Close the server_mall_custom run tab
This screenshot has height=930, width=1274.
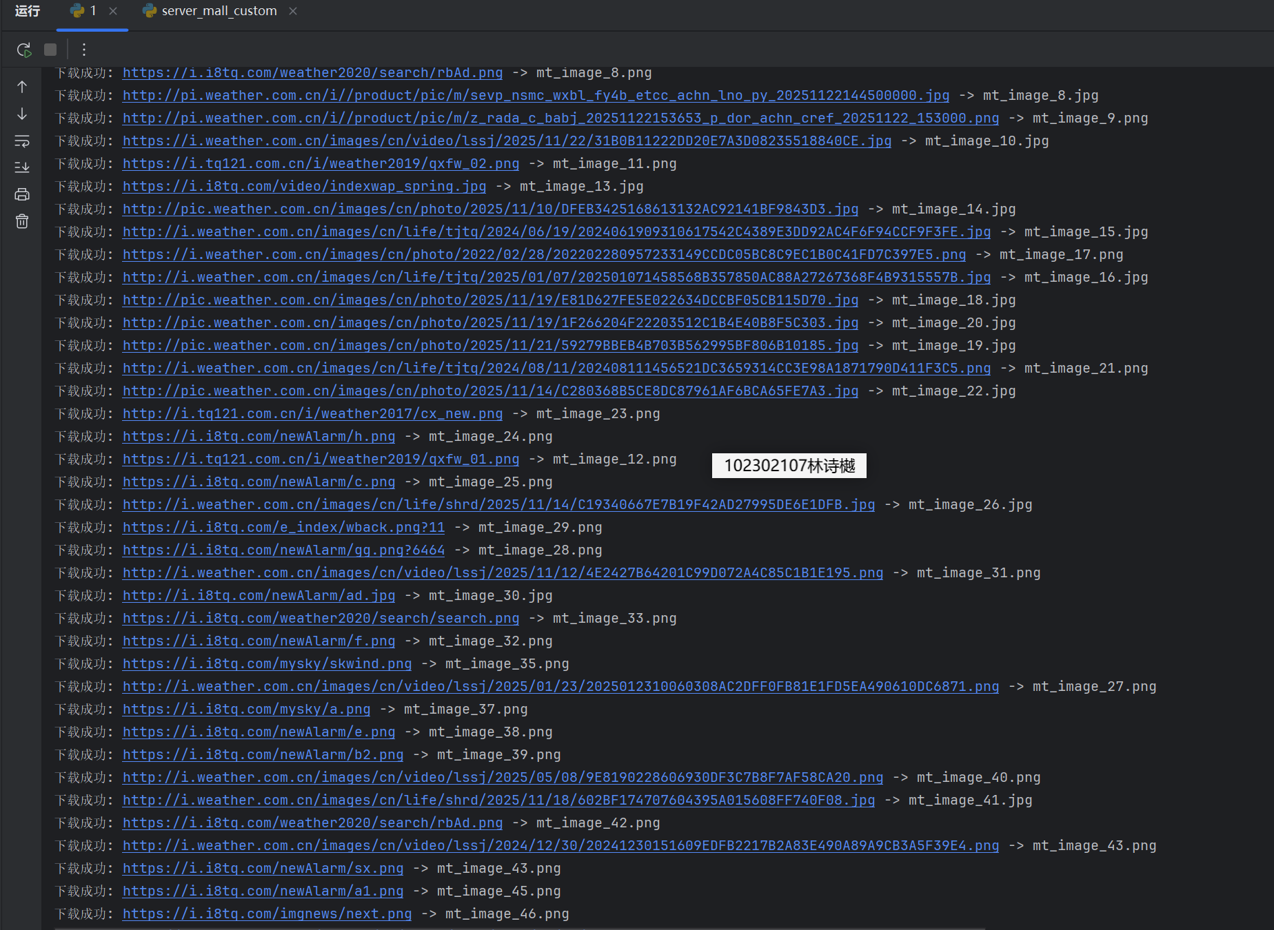(x=293, y=11)
